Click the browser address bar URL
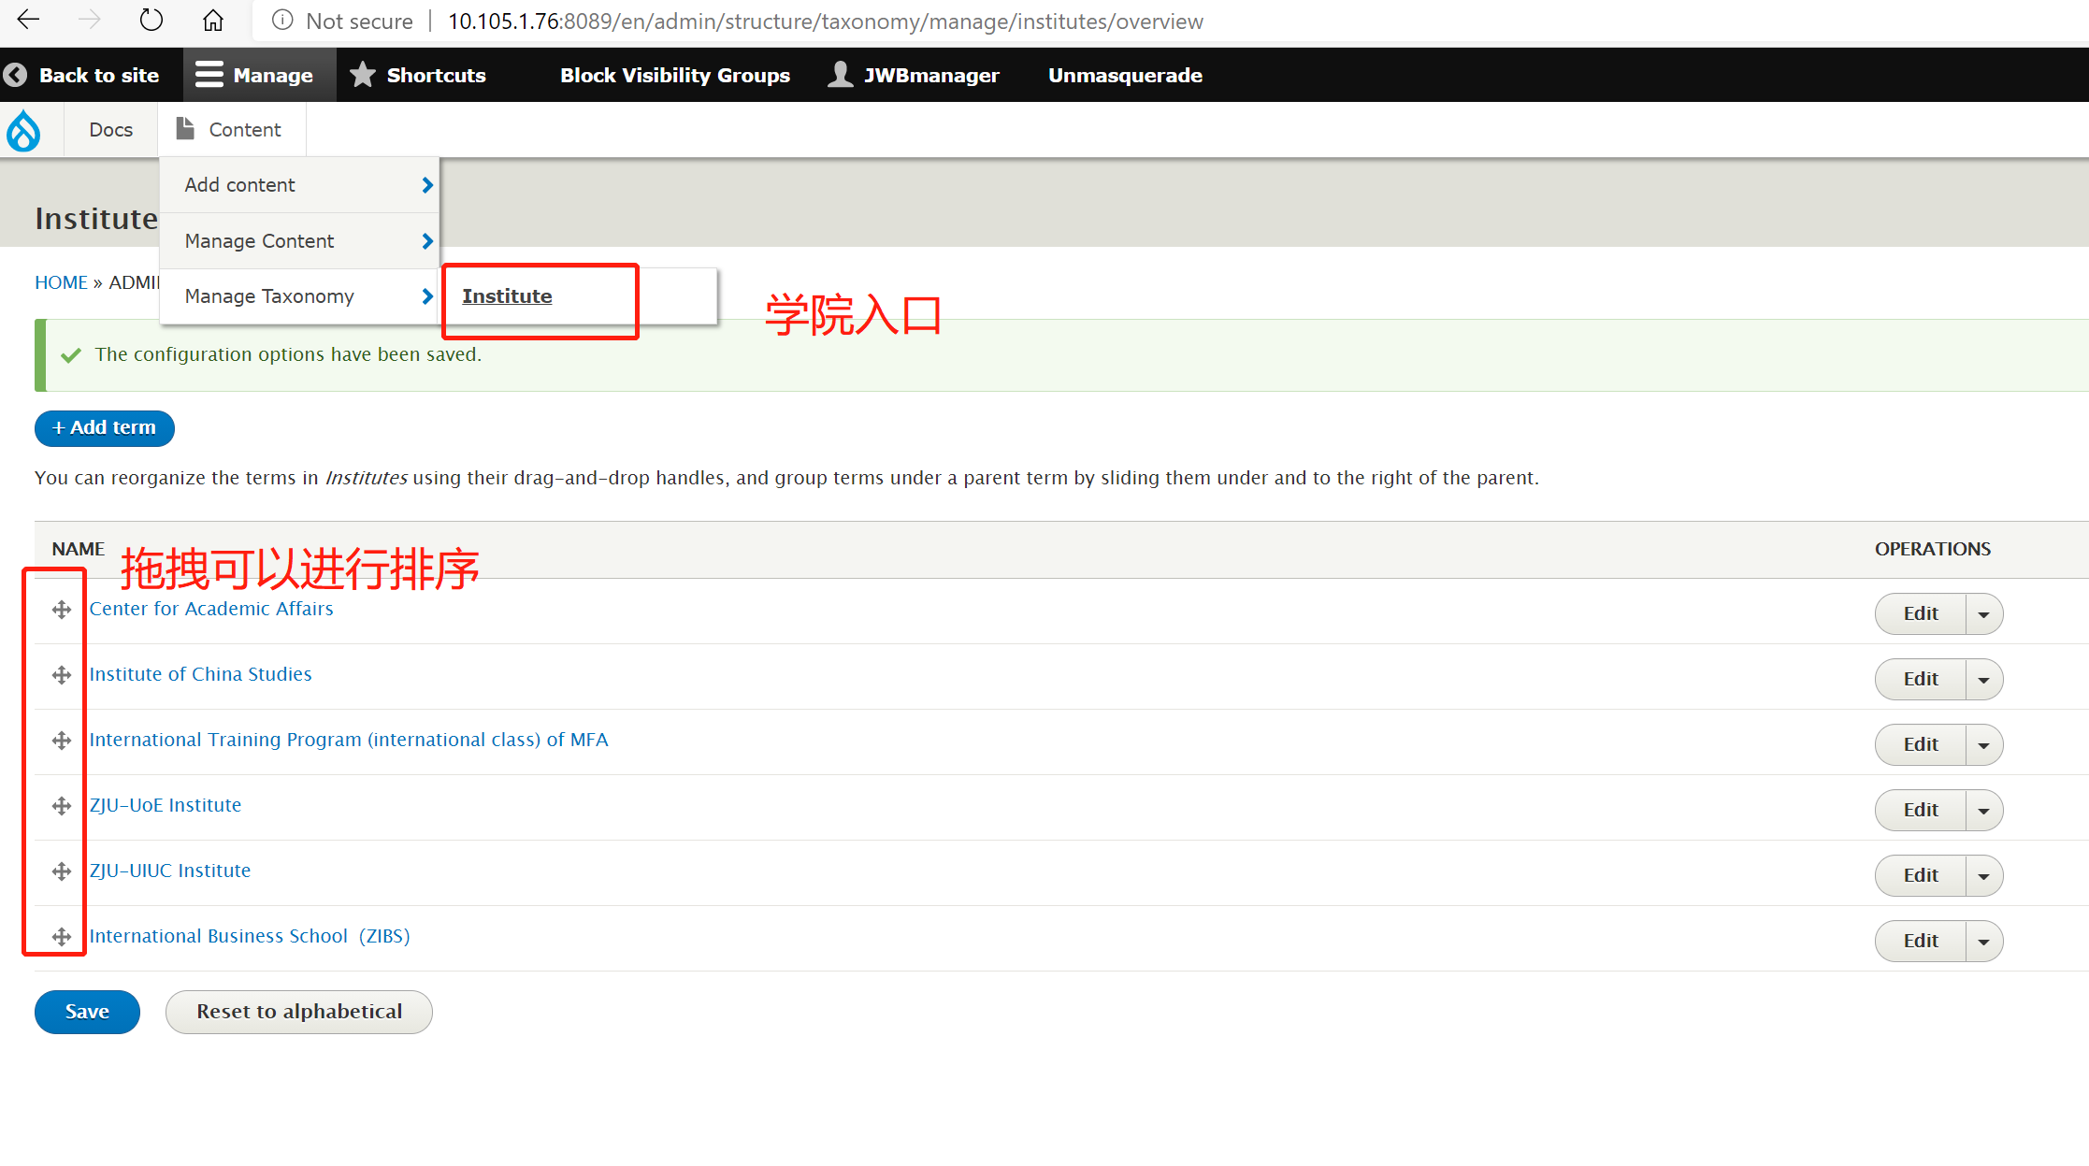2089x1166 pixels. [825, 21]
